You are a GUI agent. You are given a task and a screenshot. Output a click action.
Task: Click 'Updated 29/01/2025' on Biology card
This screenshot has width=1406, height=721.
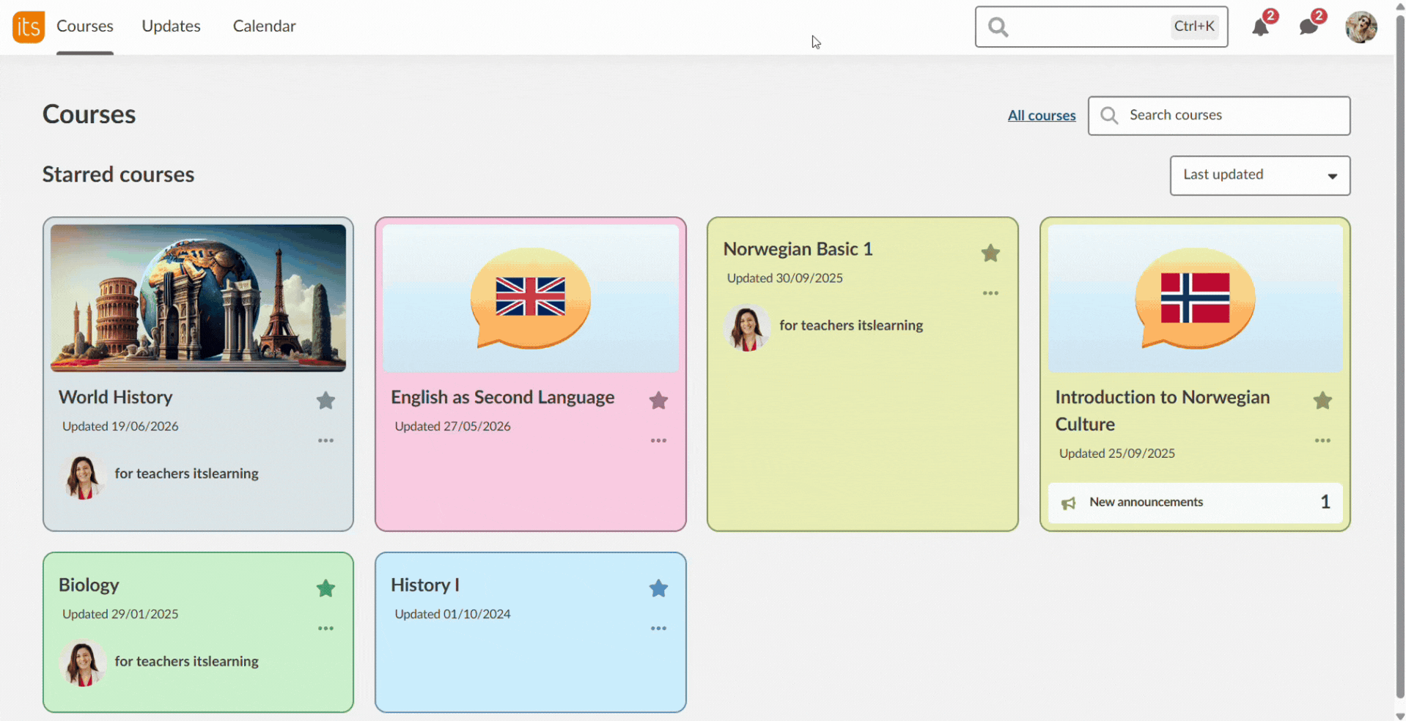coord(120,614)
